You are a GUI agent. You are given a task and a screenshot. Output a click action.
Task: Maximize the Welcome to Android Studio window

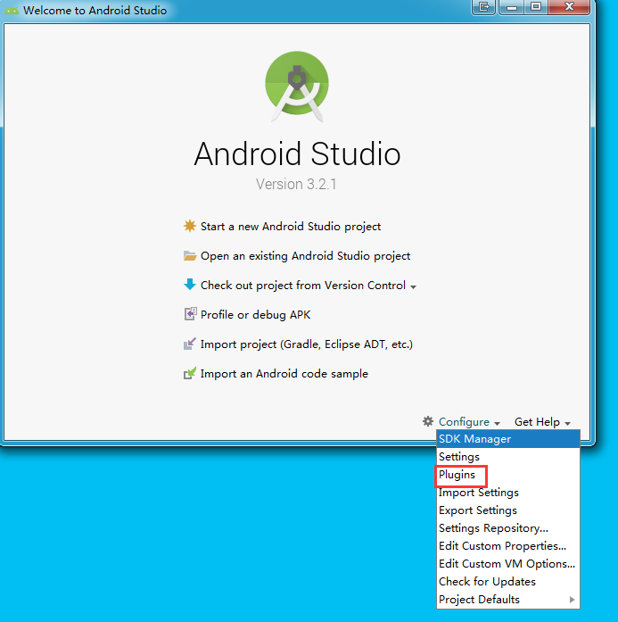click(x=536, y=7)
